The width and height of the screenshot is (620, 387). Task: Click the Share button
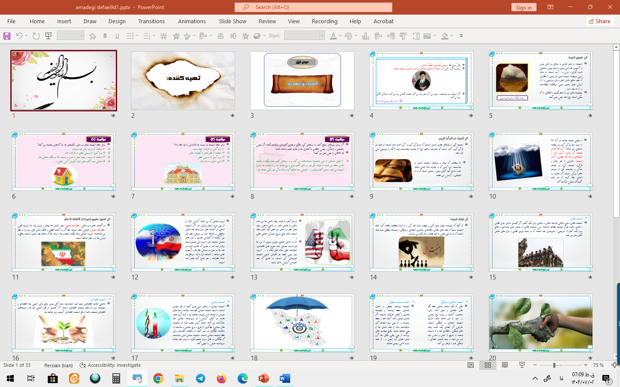599,21
